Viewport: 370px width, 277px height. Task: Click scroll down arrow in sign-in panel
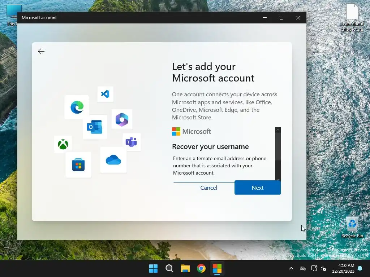click(x=278, y=179)
